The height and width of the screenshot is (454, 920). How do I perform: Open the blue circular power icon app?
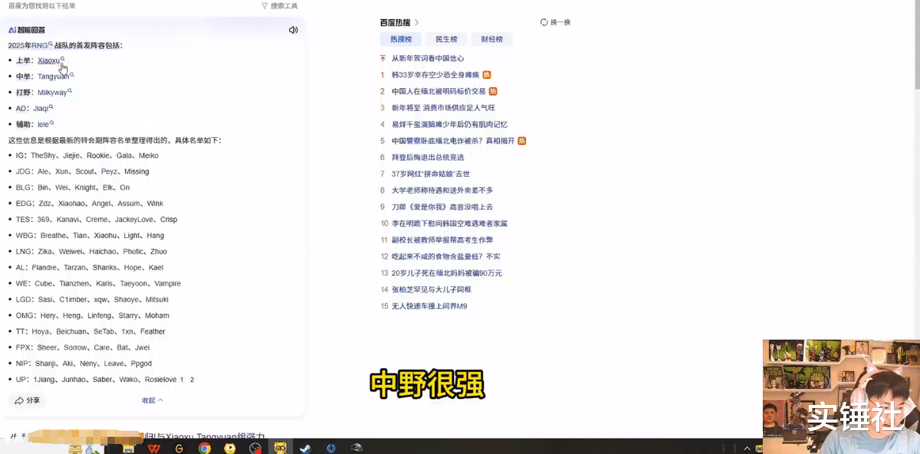331,448
